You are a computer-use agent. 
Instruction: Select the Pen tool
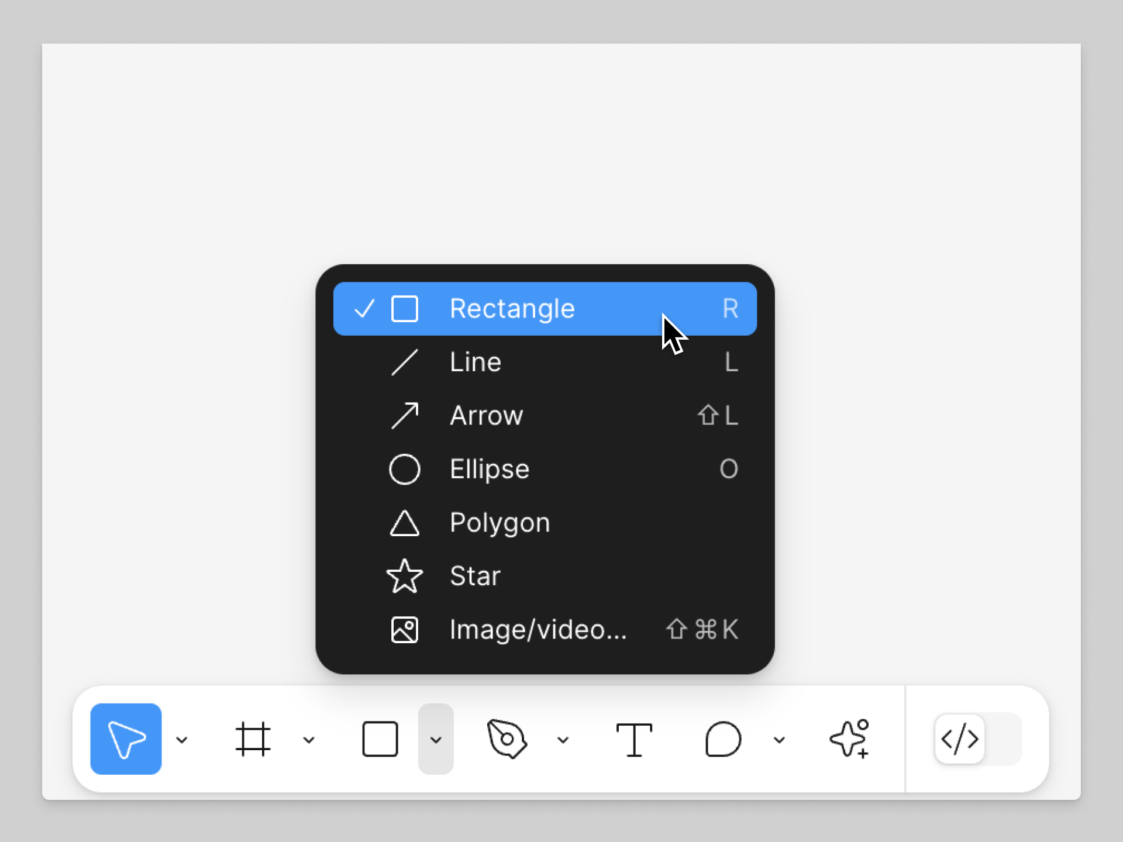pos(507,739)
